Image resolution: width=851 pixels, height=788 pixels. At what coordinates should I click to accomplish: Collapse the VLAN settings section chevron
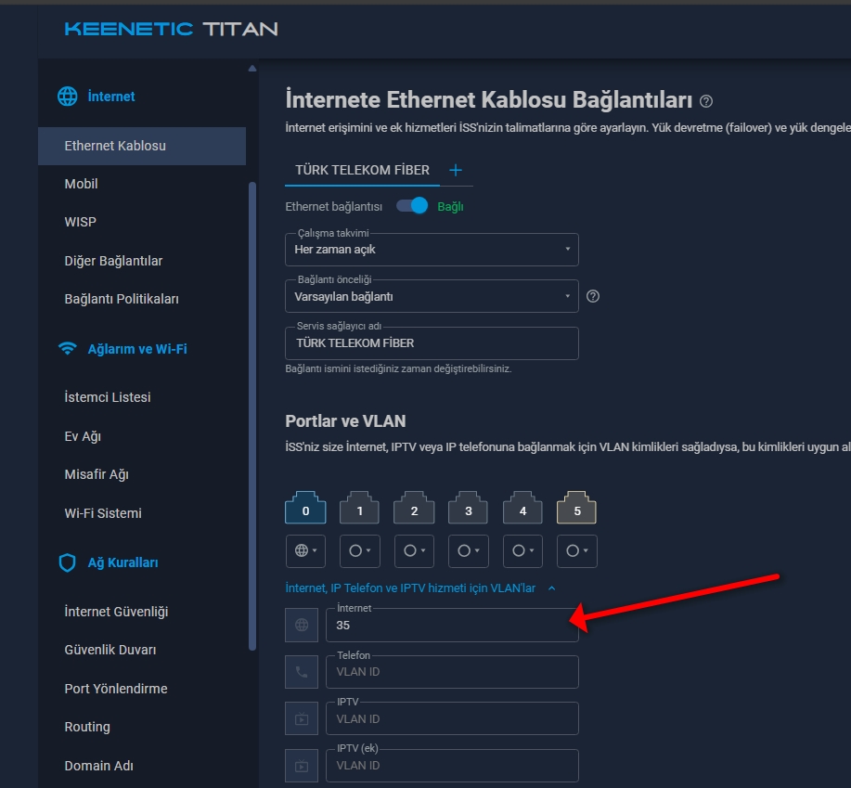tap(552, 588)
